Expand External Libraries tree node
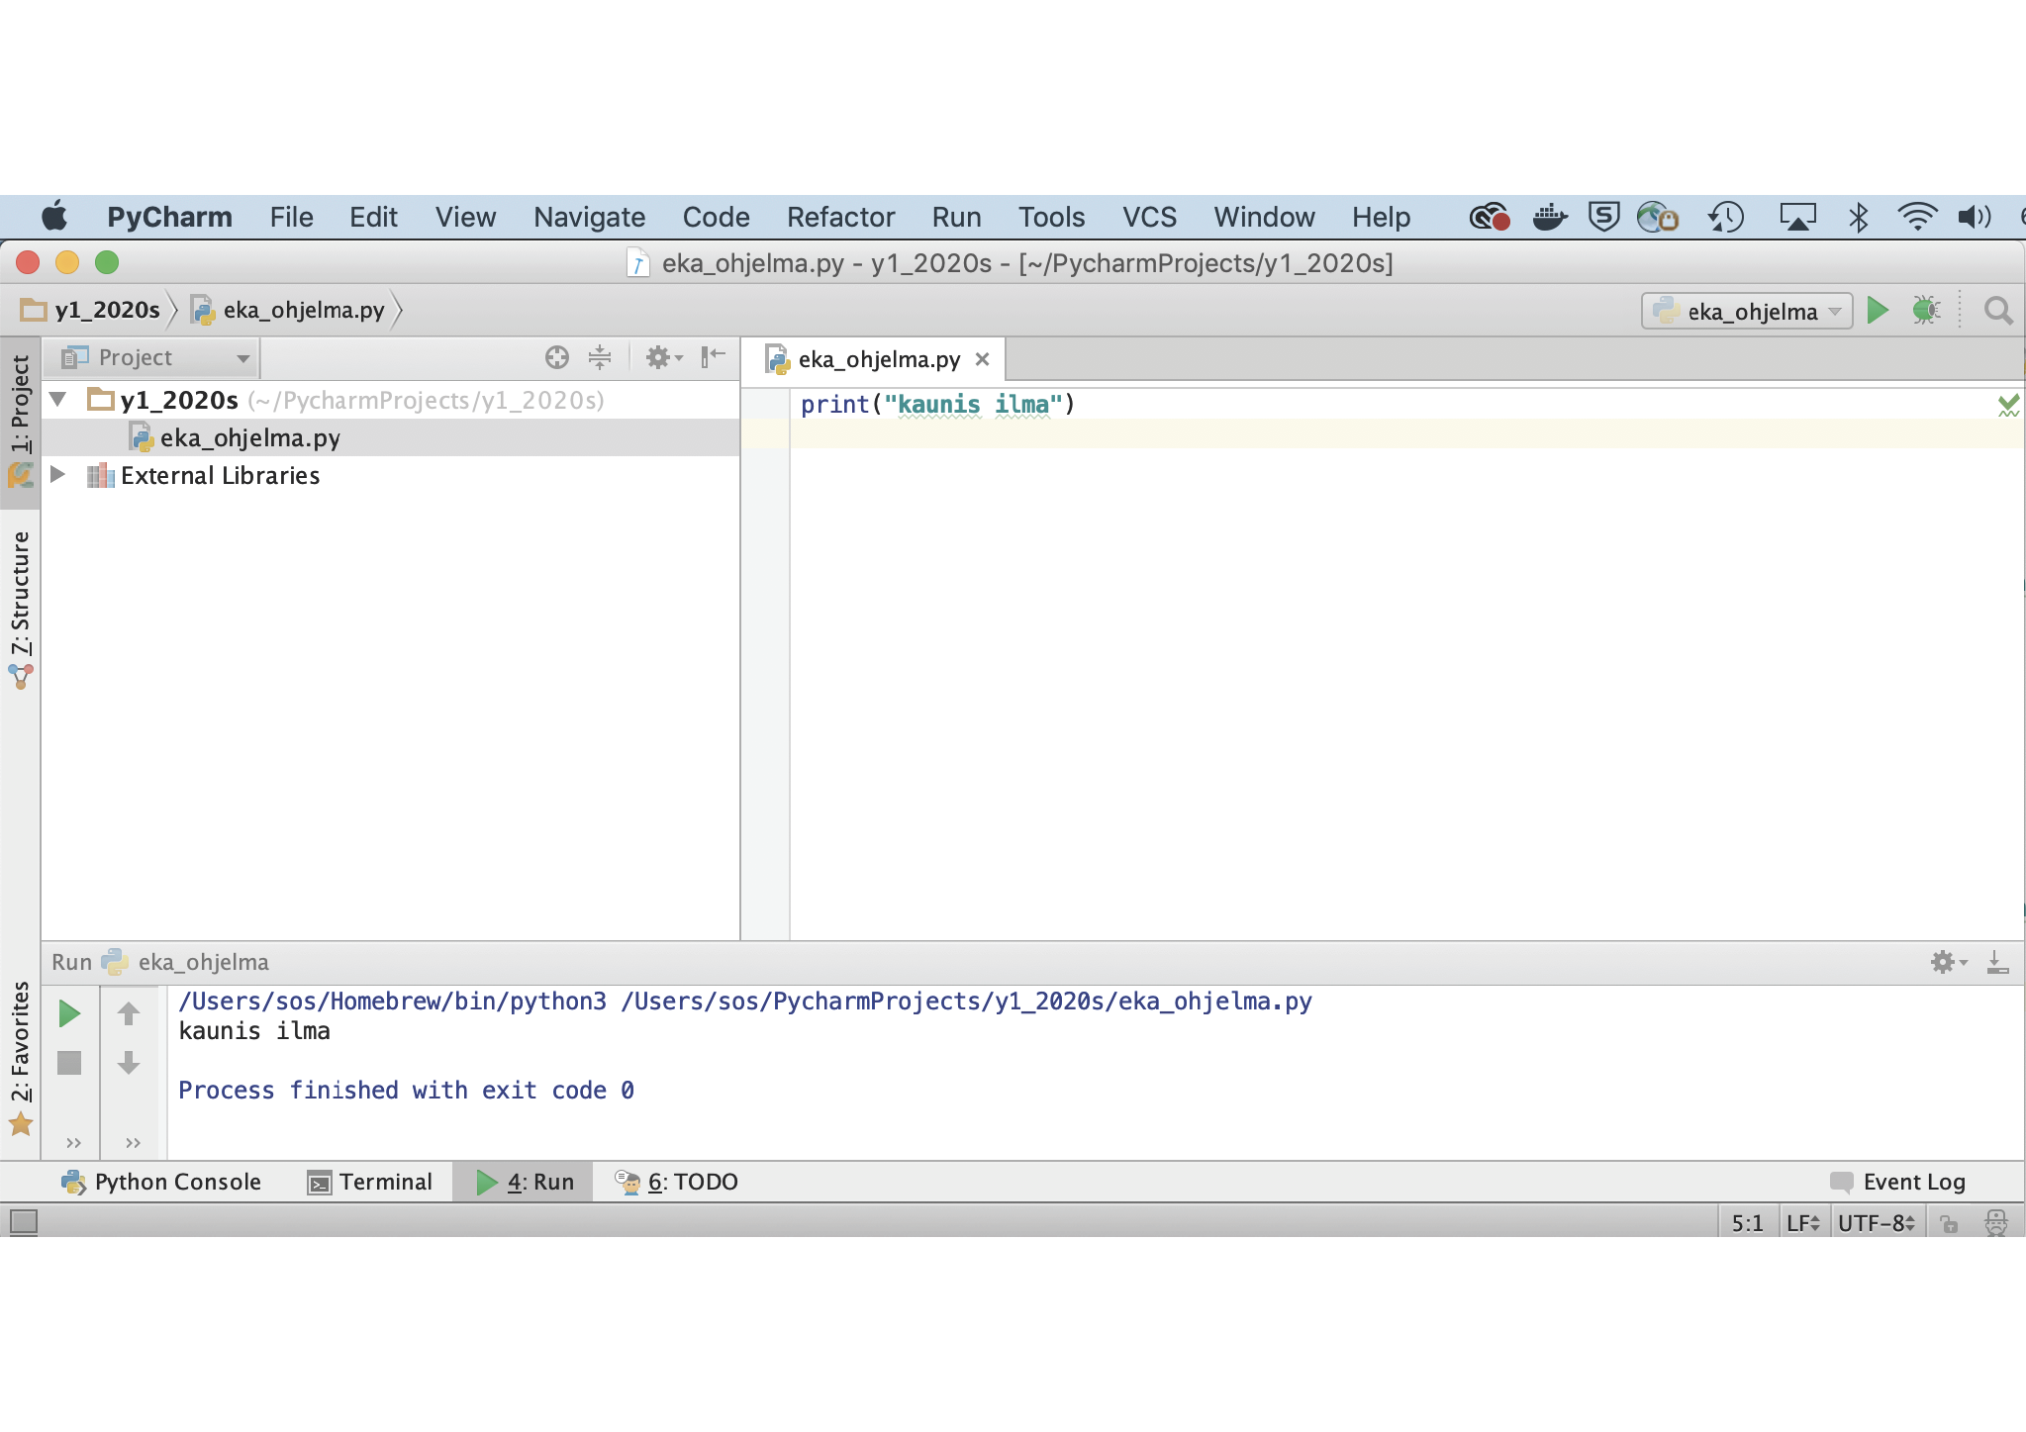This screenshot has height=1432, width=2026. click(x=57, y=475)
